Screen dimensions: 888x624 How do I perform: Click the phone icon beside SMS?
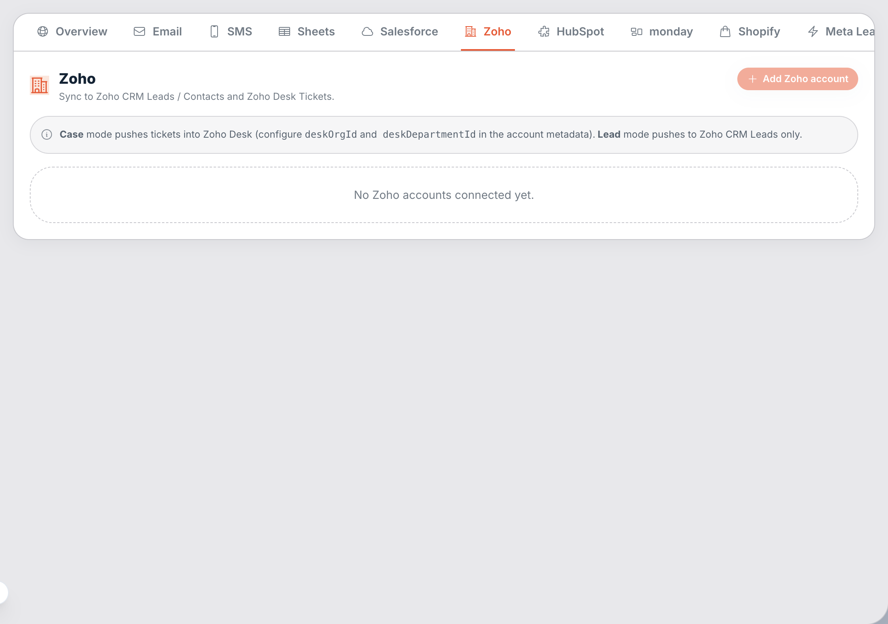[x=214, y=31]
